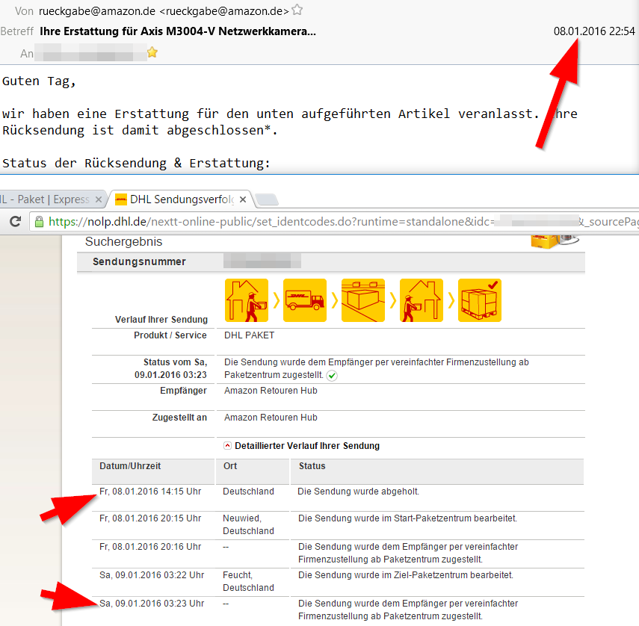Click the Suchergebnis heading
This screenshot has height=626, width=639.
tap(123, 241)
